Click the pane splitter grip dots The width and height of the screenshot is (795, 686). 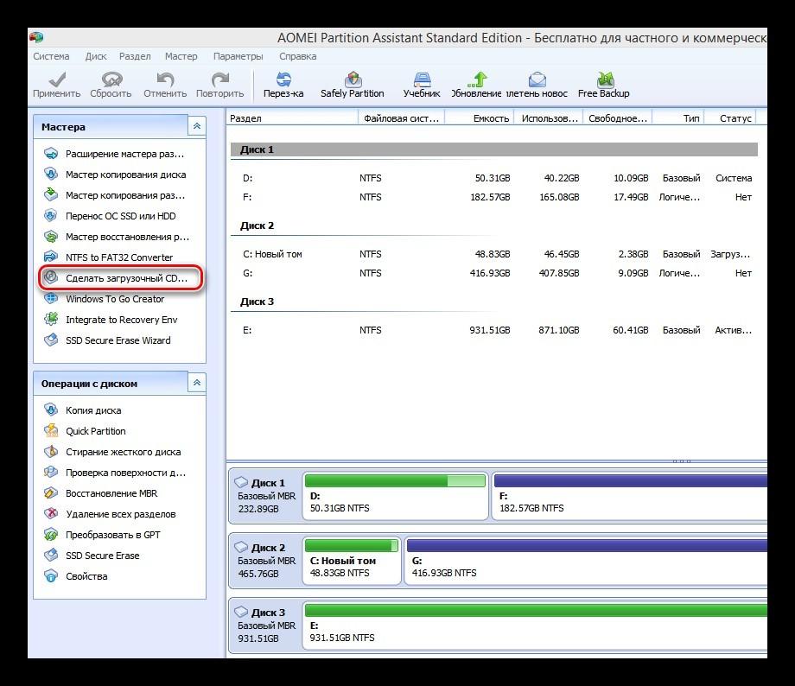click(682, 461)
